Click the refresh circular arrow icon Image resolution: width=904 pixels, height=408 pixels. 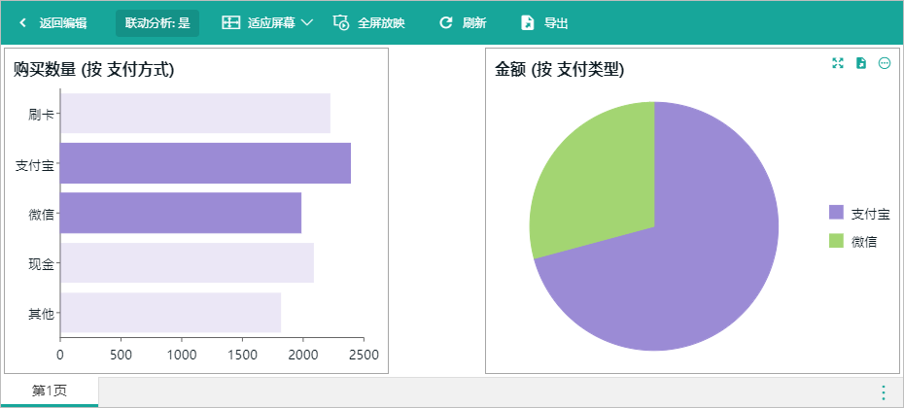point(445,23)
